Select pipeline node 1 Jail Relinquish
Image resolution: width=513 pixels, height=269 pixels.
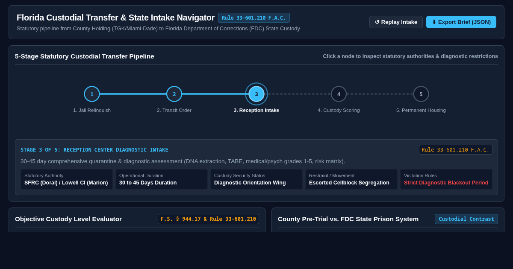click(92, 94)
